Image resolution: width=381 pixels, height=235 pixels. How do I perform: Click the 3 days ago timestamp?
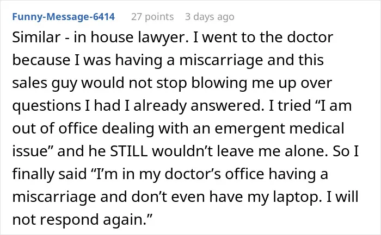(210, 17)
